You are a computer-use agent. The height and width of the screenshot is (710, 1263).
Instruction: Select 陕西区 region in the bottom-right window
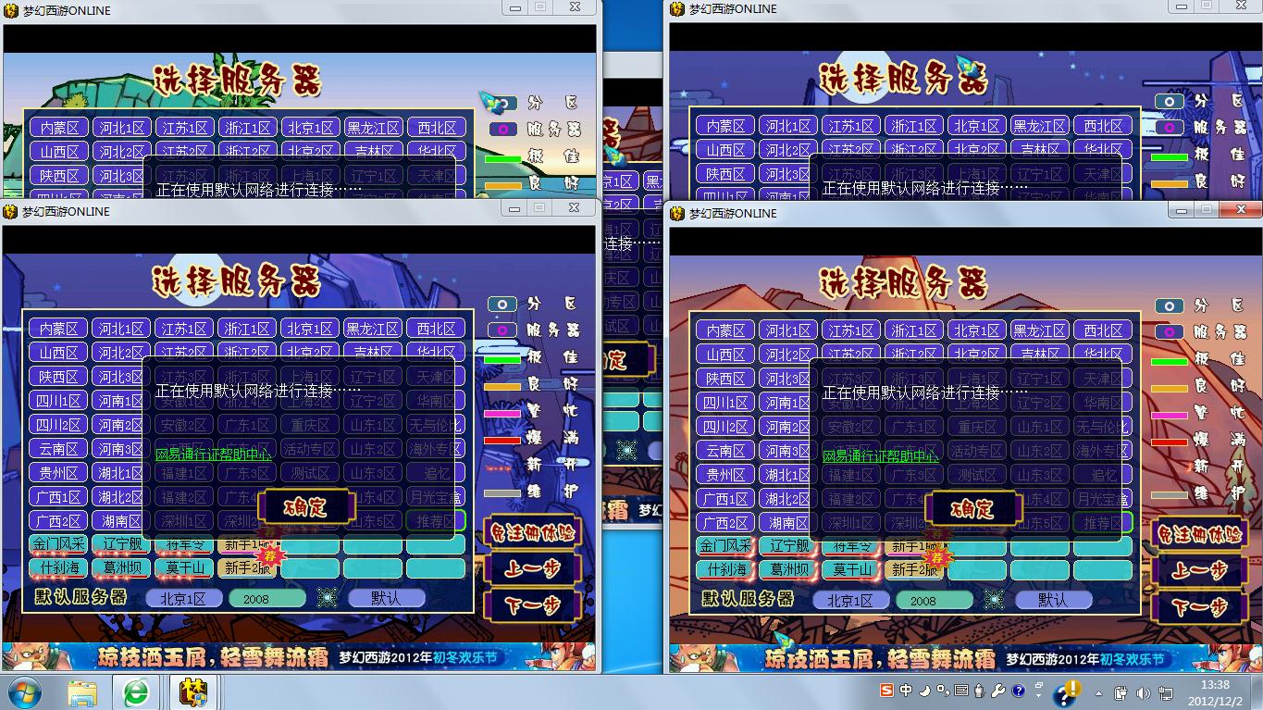tap(725, 379)
